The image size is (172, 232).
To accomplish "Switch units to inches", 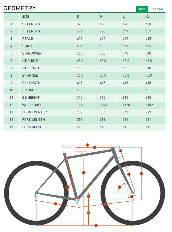I will 157,9.
